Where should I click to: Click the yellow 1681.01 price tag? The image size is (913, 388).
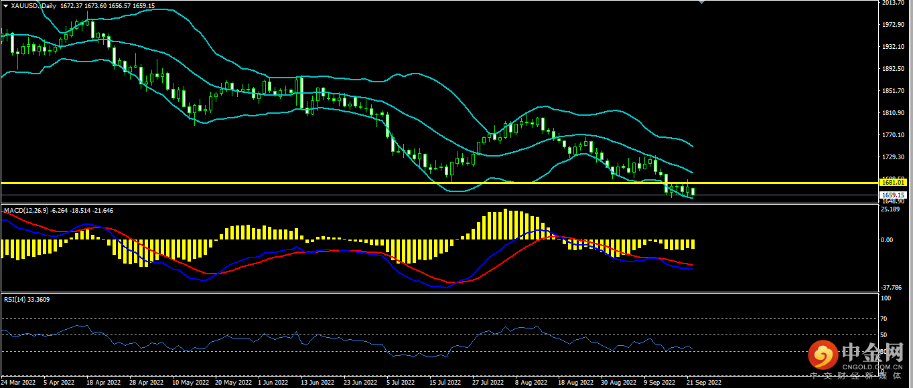point(894,182)
